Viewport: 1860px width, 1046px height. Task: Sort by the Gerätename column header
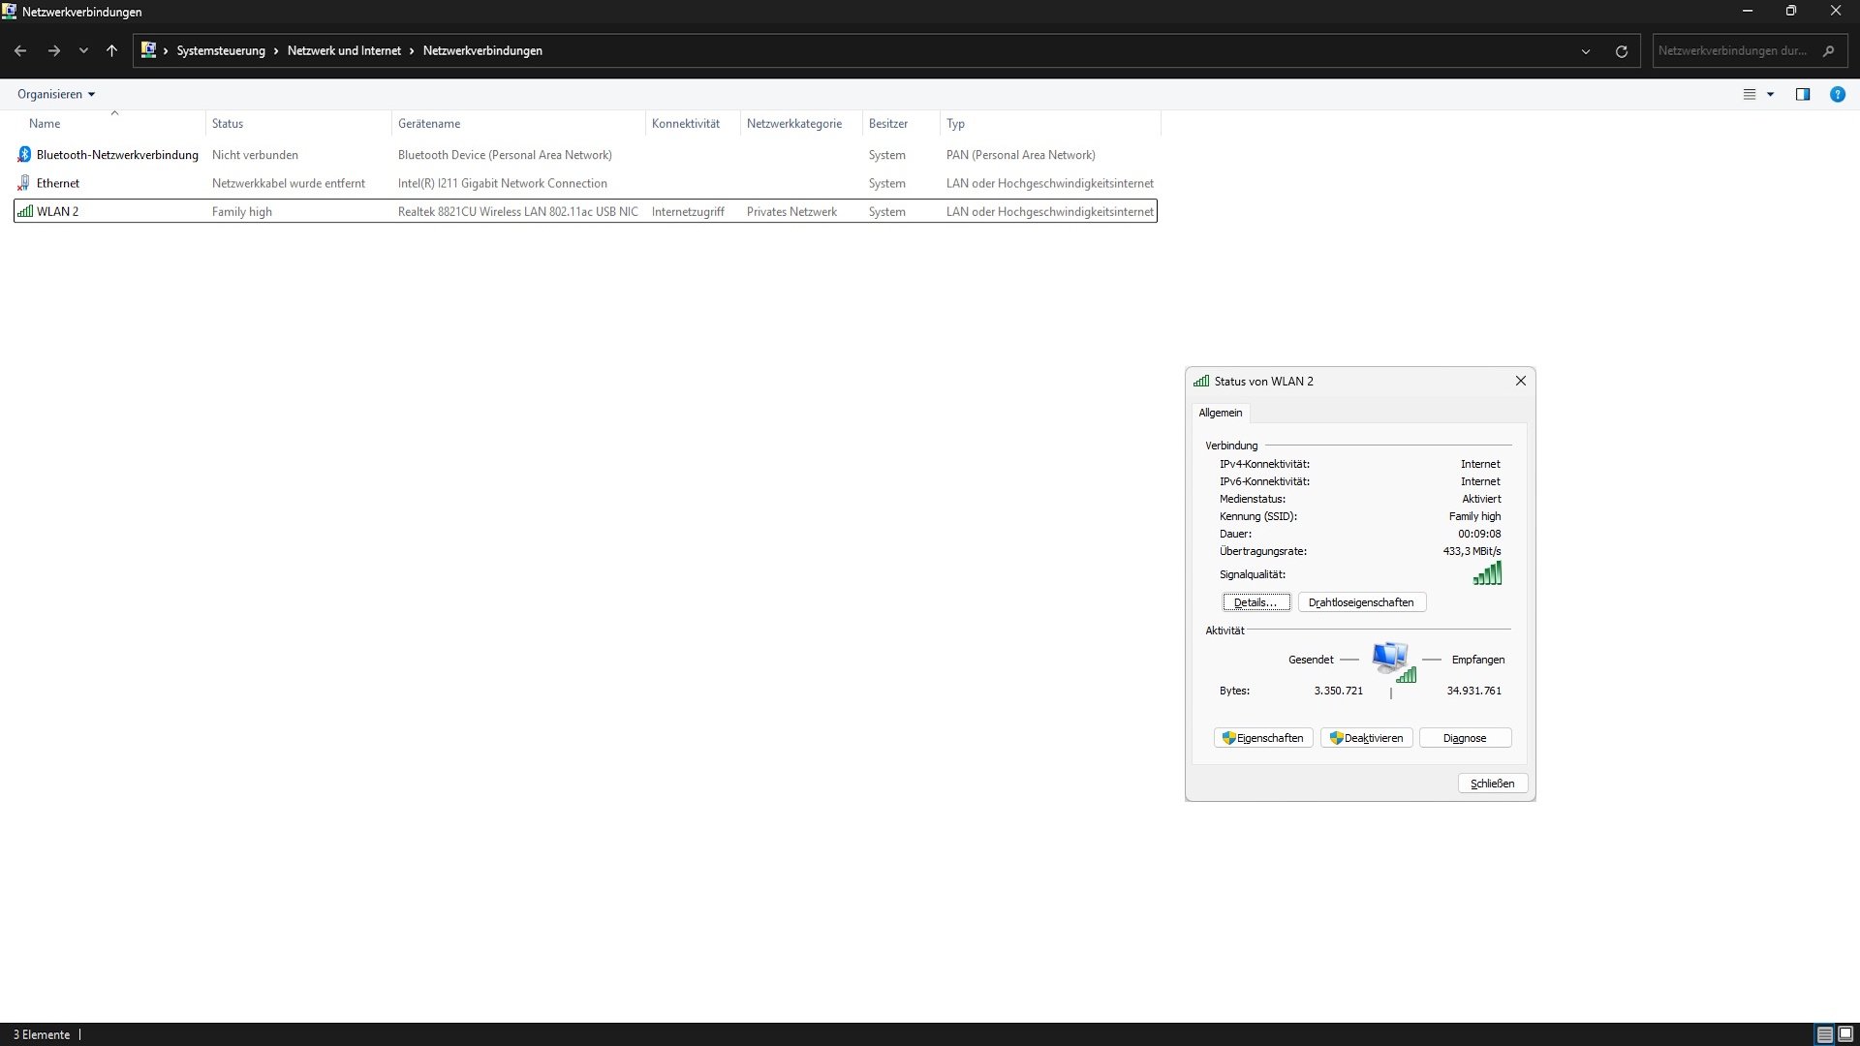429,124
